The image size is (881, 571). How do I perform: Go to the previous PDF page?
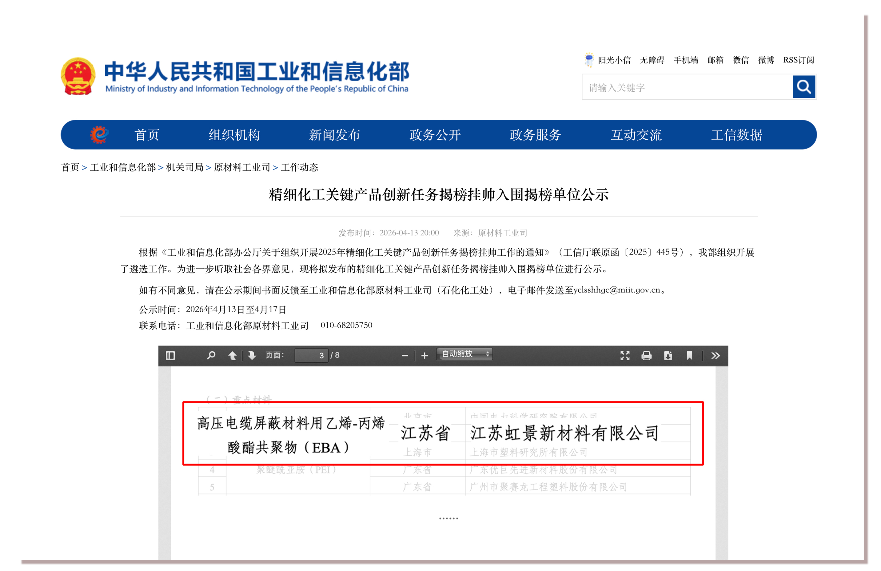click(233, 355)
